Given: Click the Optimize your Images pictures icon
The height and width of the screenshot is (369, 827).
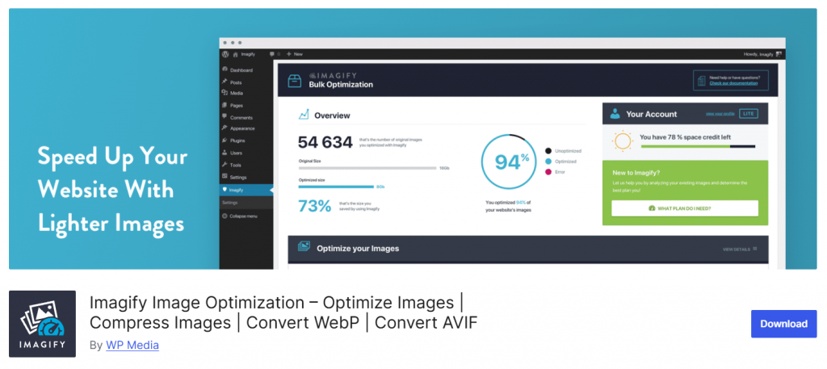Looking at the screenshot, I should click(304, 246).
